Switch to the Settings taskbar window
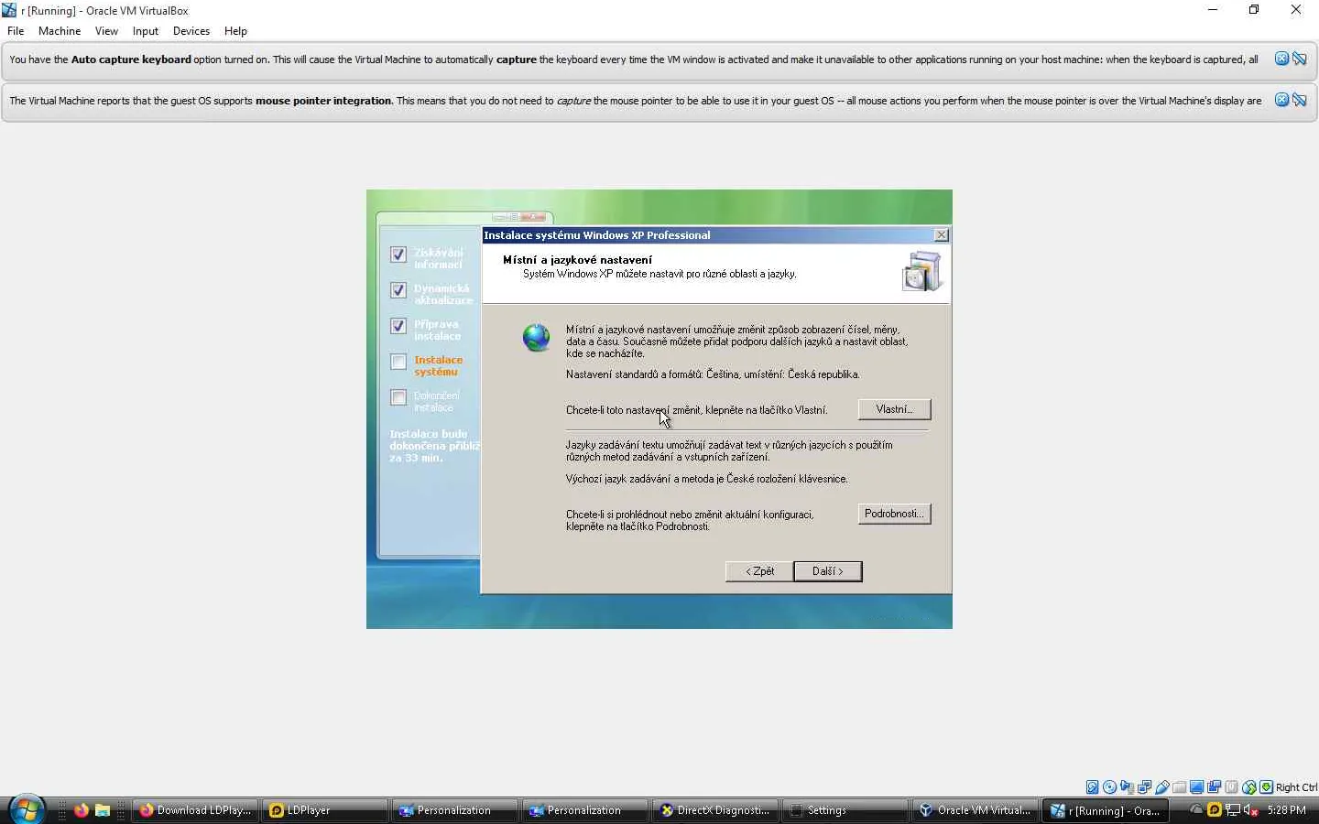The width and height of the screenshot is (1319, 824). coord(845,810)
